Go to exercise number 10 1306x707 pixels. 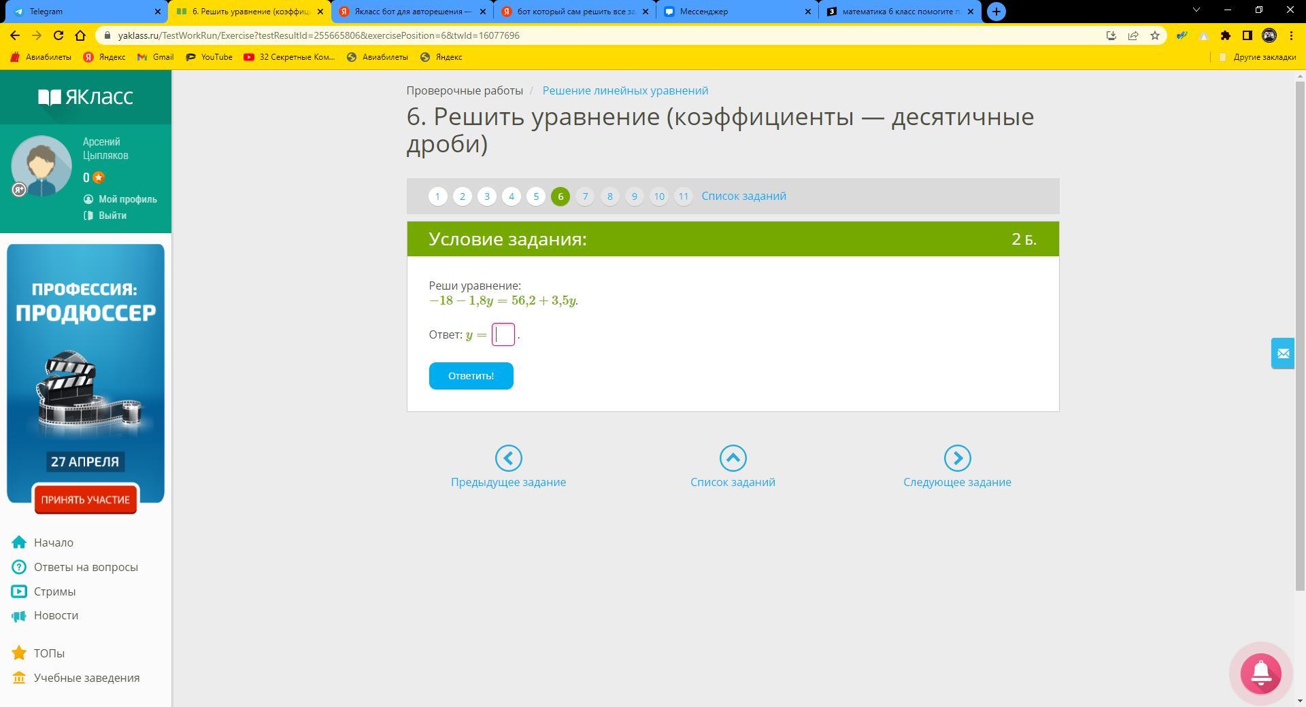[x=659, y=196]
